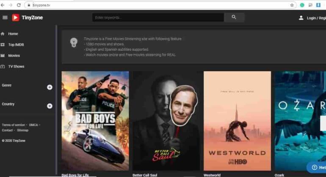Reload the page with refresh icon
The height and width of the screenshot is (177, 326).
(x=19, y=5)
